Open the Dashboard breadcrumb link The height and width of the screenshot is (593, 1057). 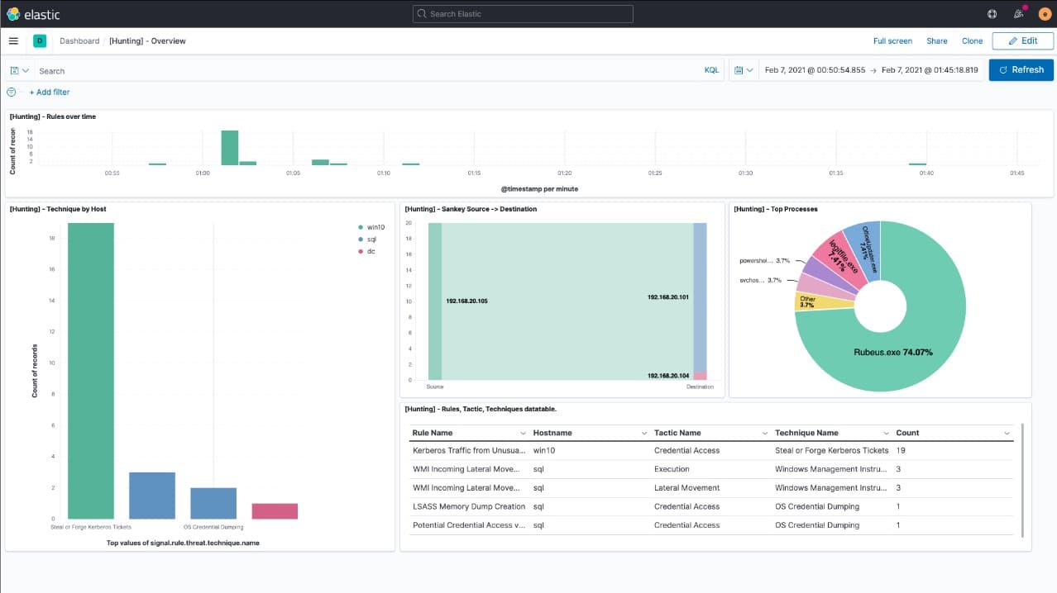pyautogui.click(x=79, y=40)
